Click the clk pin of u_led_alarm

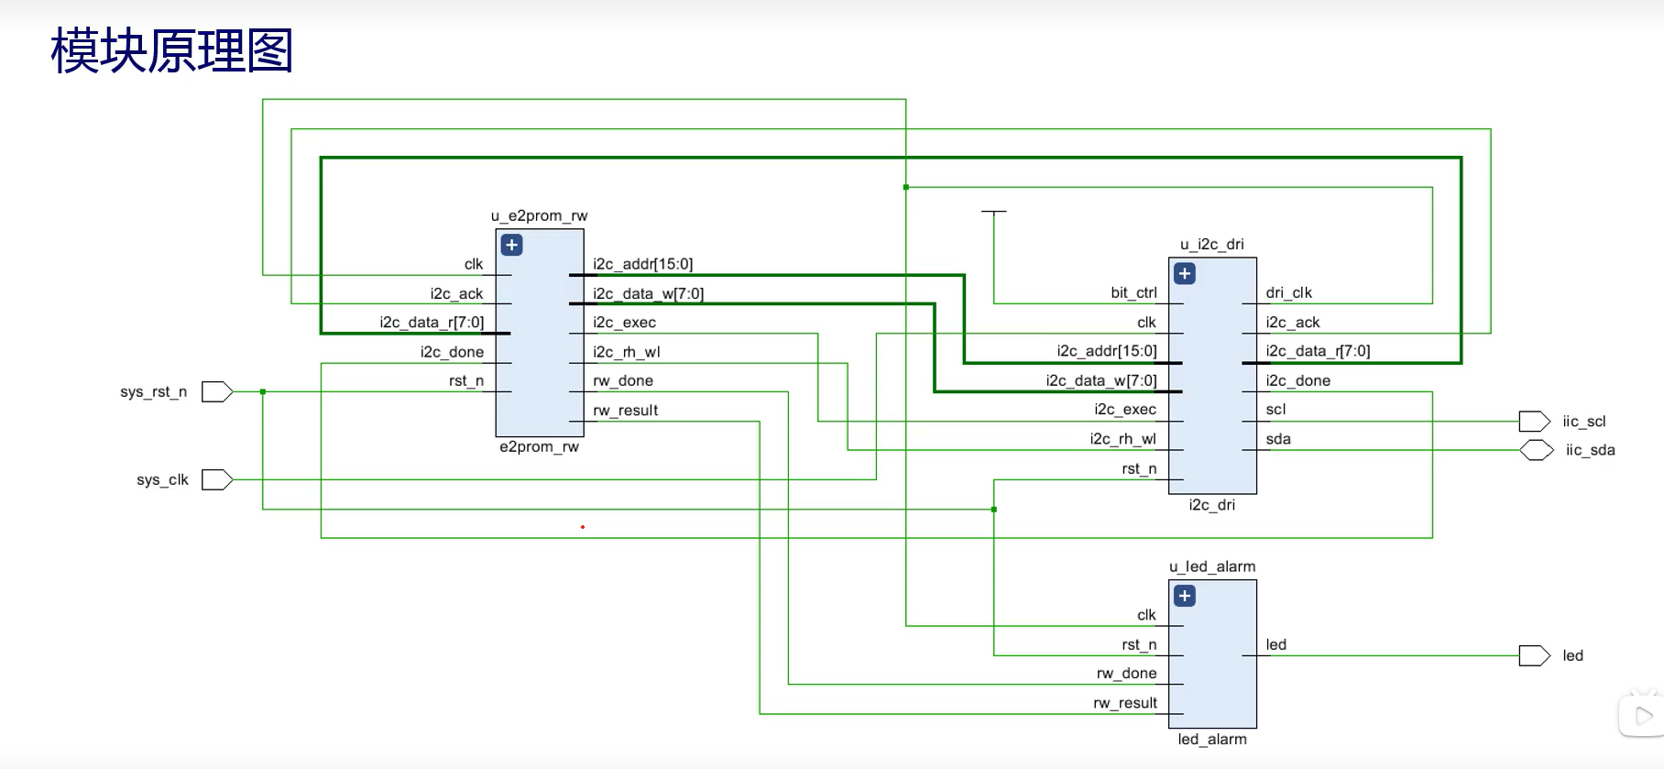[1146, 615]
